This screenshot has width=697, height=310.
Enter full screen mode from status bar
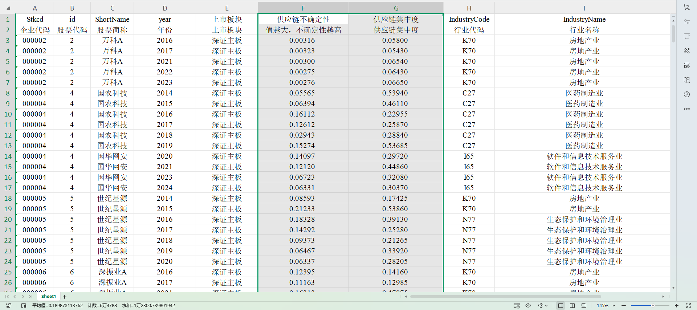click(688, 306)
